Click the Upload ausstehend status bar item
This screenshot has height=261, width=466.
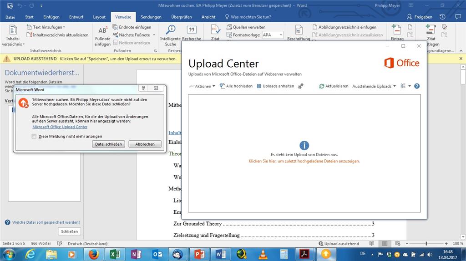tap(339, 243)
